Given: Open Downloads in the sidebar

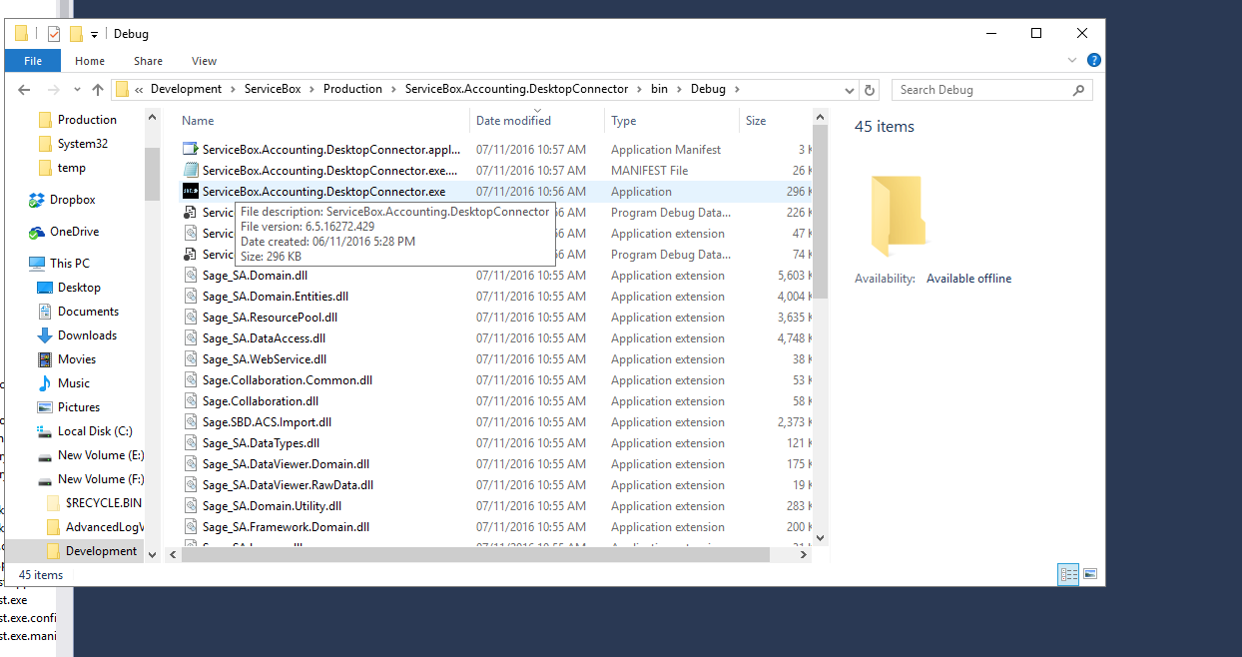Looking at the screenshot, I should (87, 335).
